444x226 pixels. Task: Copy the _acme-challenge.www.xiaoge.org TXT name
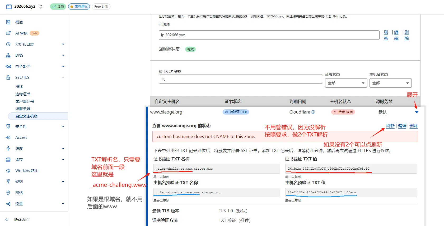point(217,169)
